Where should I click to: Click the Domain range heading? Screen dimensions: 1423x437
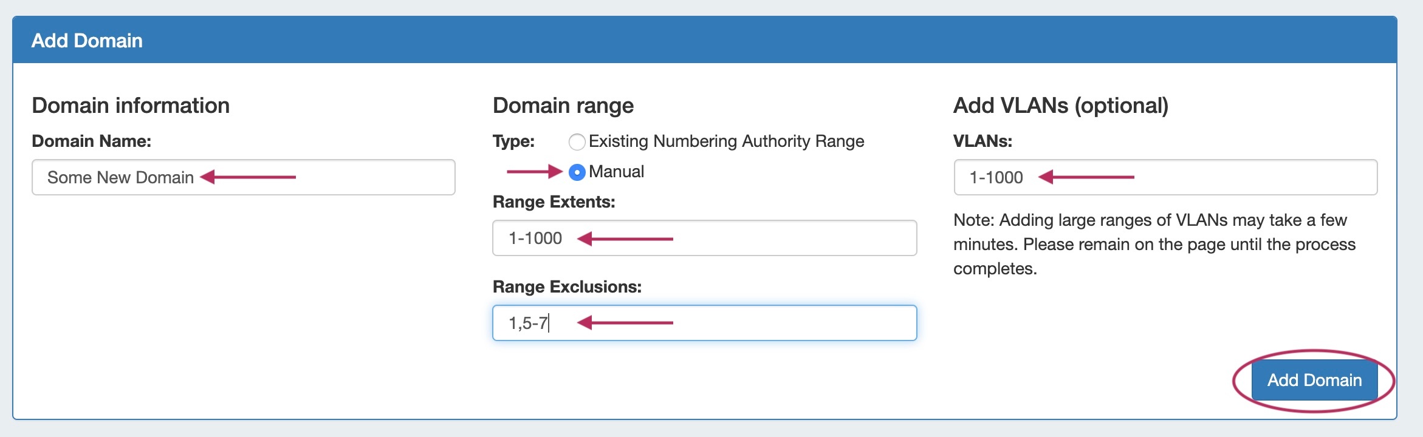click(x=563, y=106)
